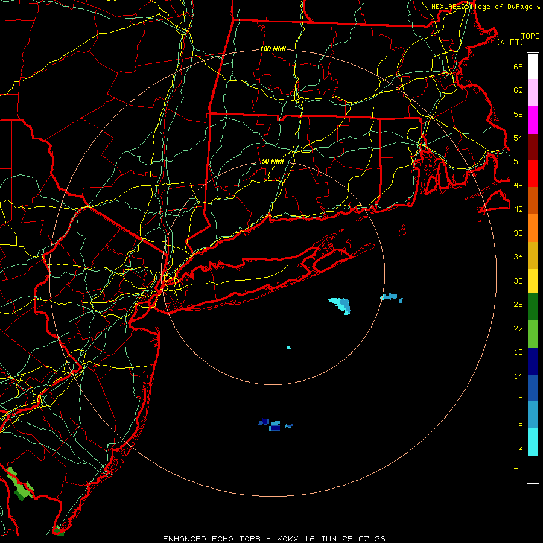543x543 pixels.
Task: Click the 26 legend value
Action: [x=518, y=305]
